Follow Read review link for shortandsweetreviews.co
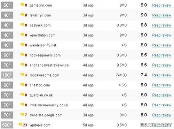 pos(161,65)
